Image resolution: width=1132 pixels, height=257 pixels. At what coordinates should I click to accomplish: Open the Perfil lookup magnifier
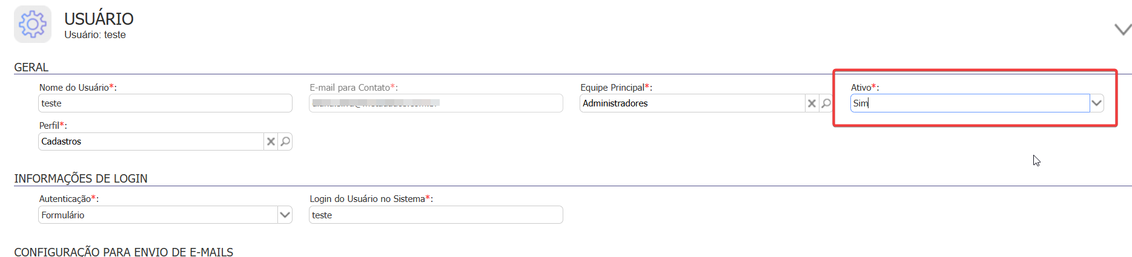(285, 142)
